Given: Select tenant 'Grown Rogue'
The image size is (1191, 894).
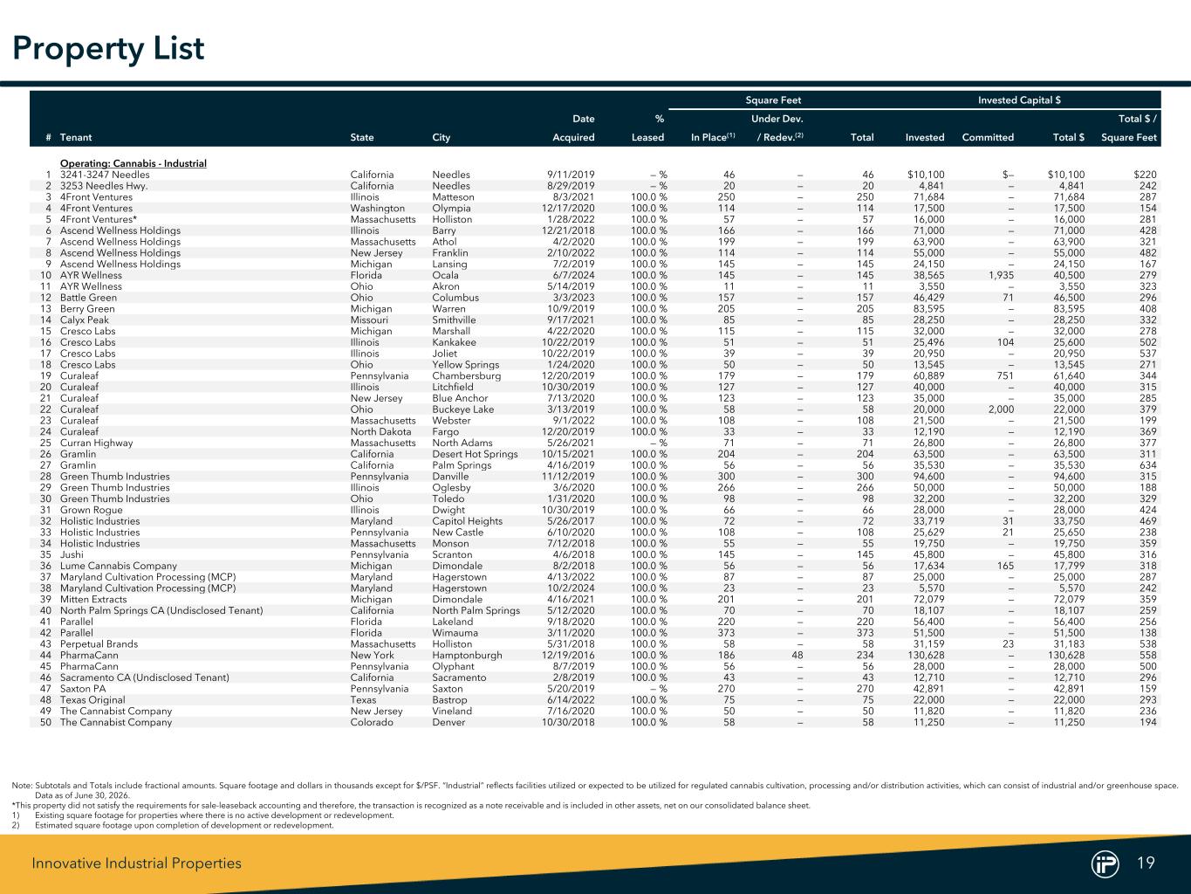Looking at the screenshot, I should 92,510.
